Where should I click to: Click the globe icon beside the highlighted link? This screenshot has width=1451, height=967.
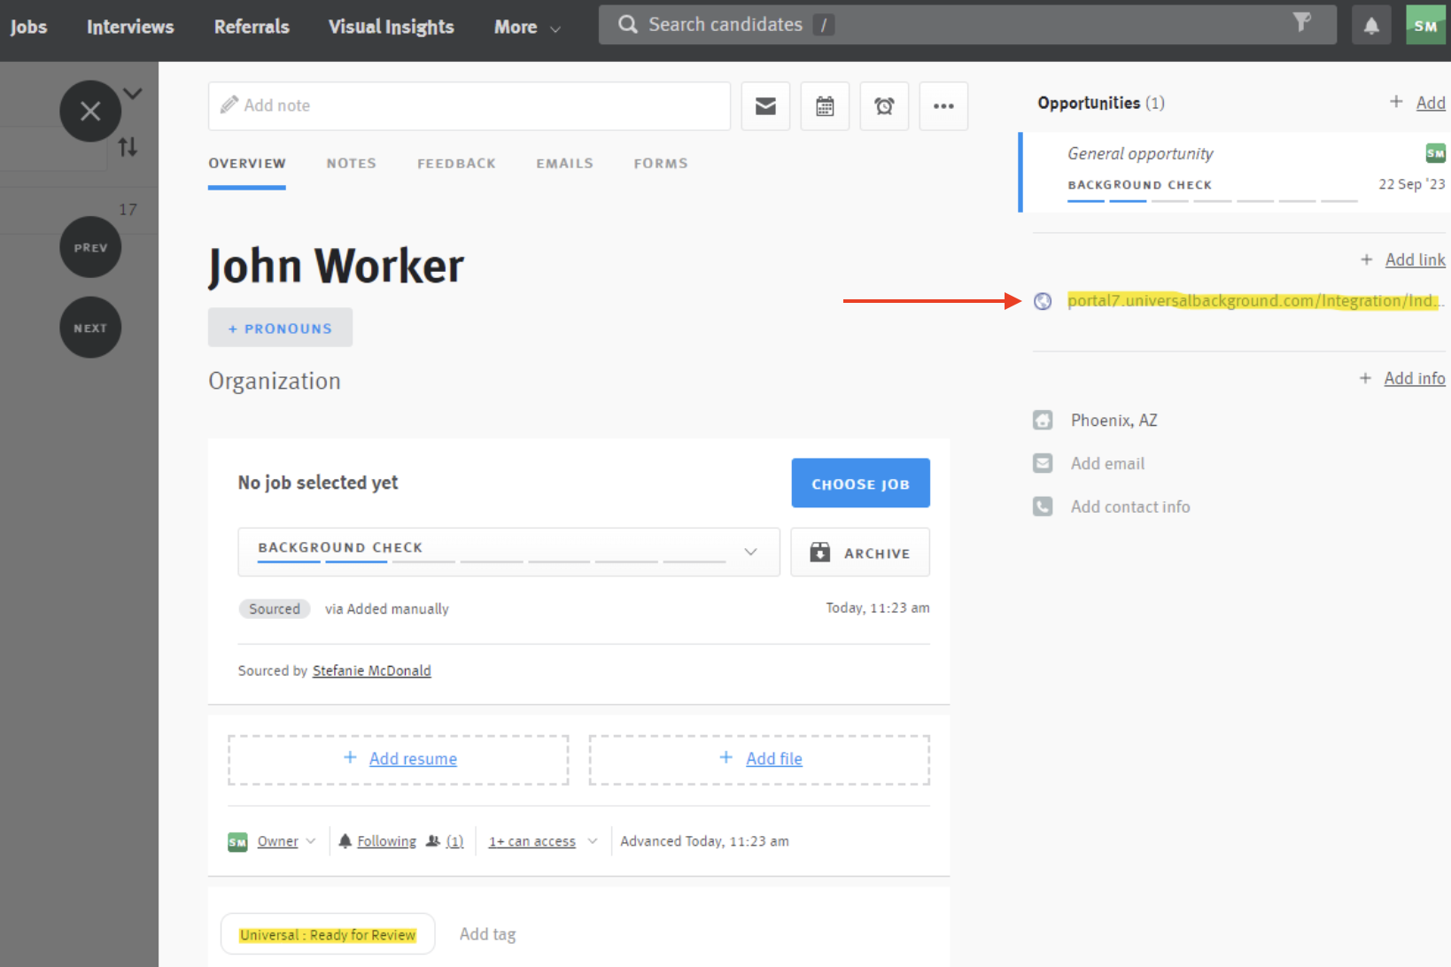point(1043,301)
